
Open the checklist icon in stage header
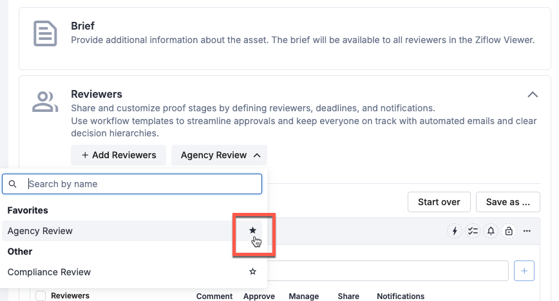click(x=473, y=231)
